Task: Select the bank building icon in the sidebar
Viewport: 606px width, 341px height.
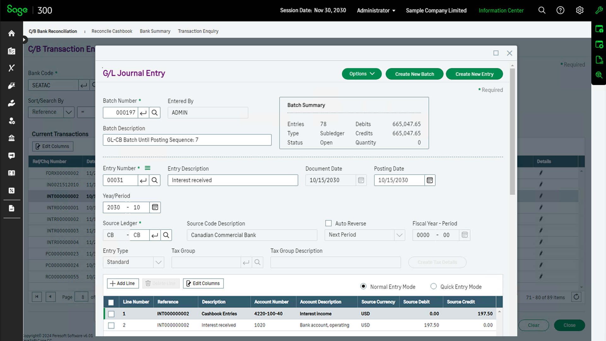Action: pyautogui.click(x=12, y=138)
